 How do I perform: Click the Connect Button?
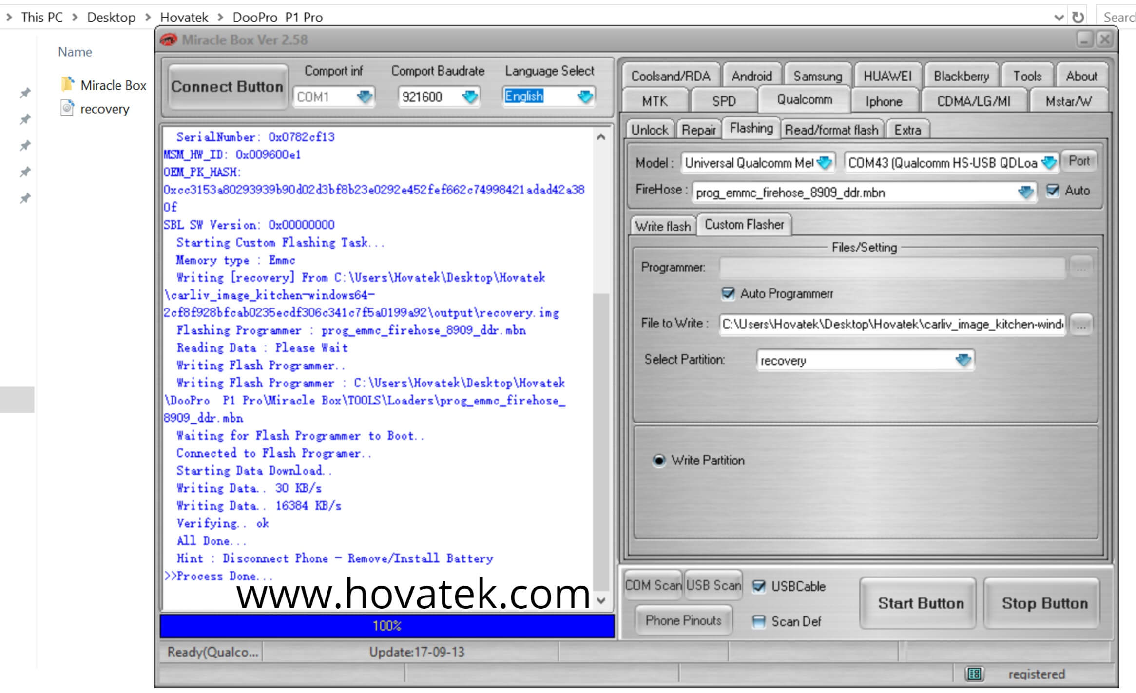(x=227, y=87)
